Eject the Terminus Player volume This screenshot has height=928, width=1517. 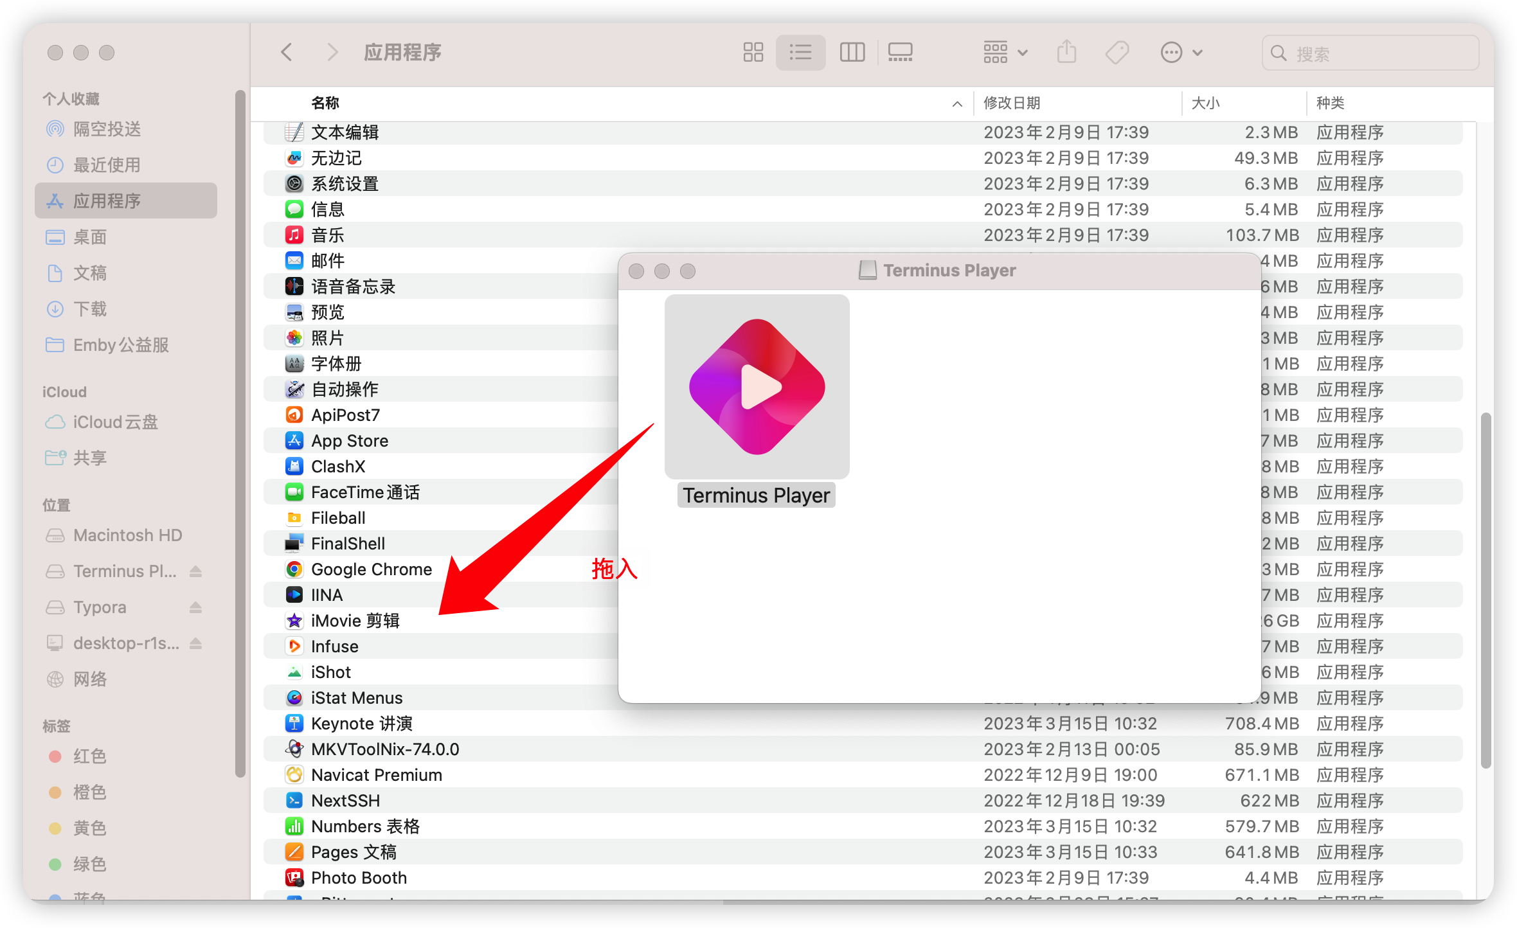click(x=196, y=571)
